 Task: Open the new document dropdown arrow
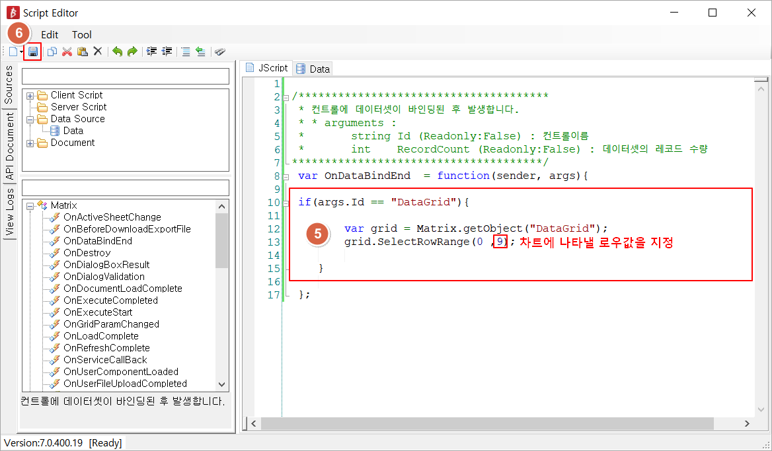tap(22, 52)
